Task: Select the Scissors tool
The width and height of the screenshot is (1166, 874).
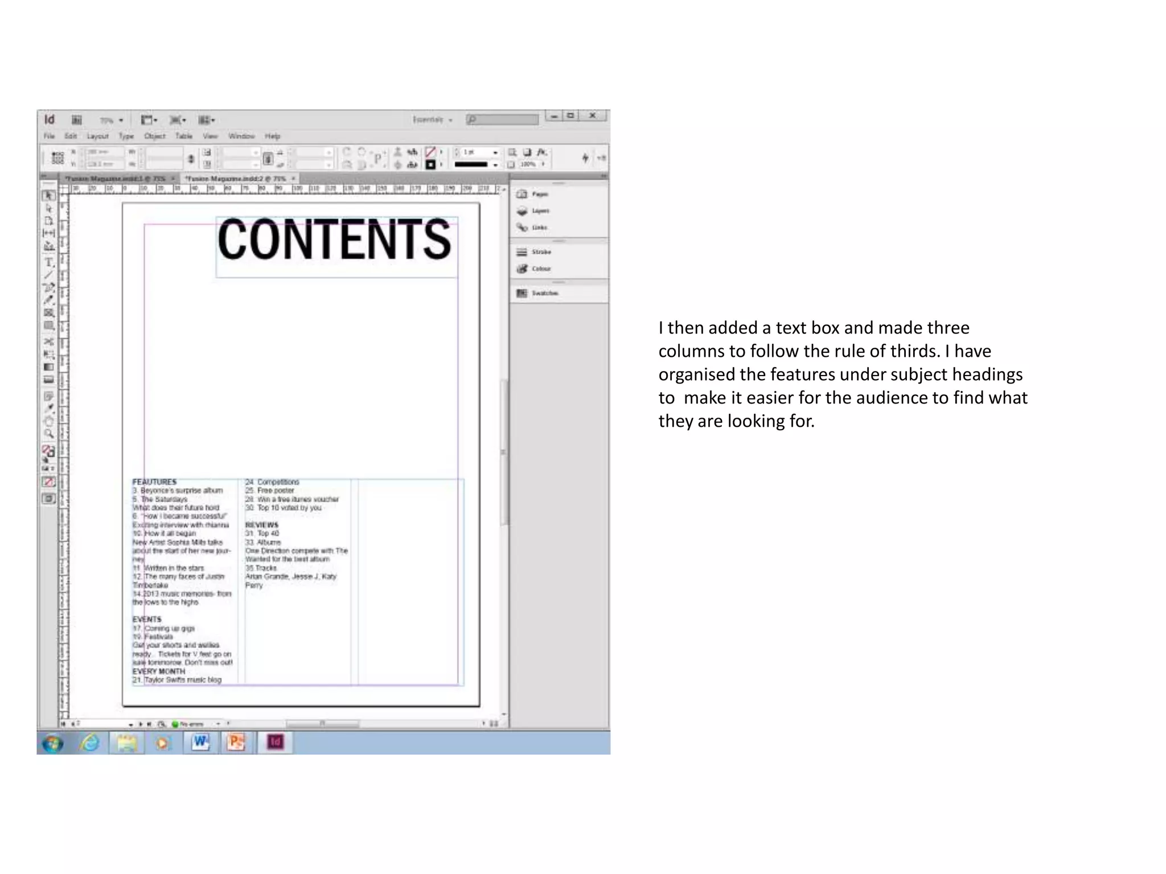Action: (x=49, y=341)
